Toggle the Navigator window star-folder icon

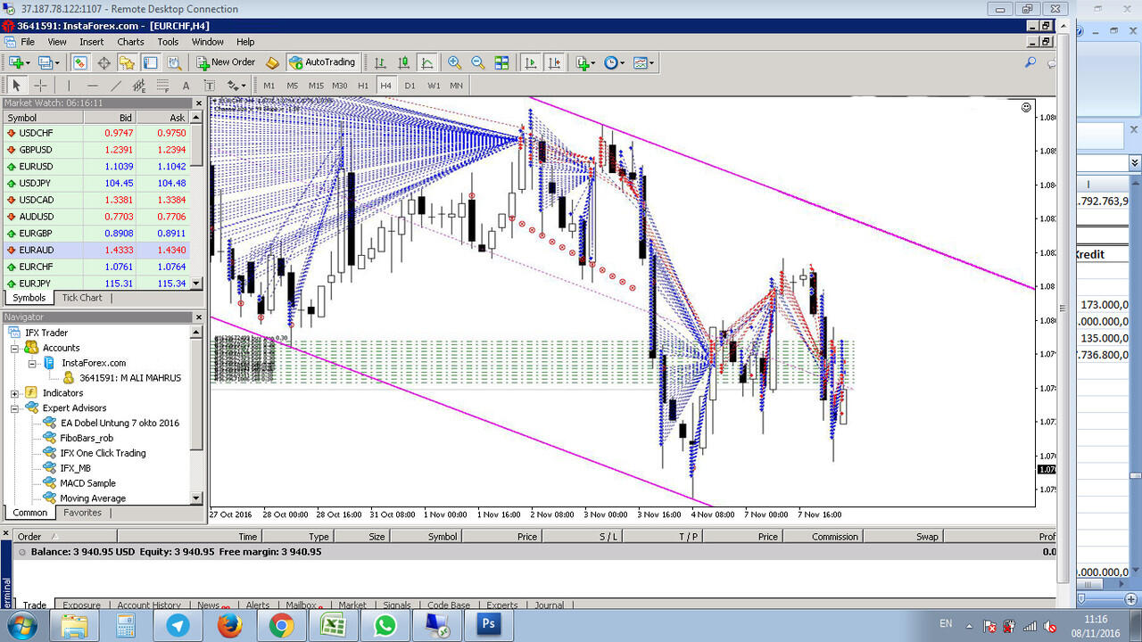tap(127, 62)
